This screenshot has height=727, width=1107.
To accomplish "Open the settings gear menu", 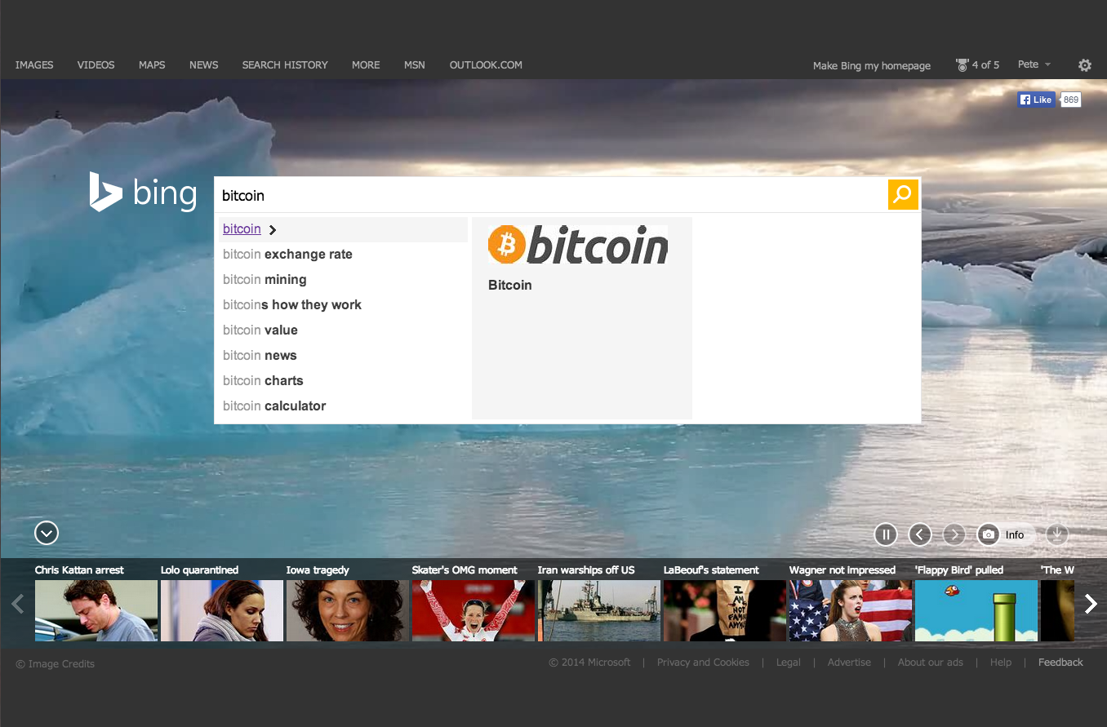I will (x=1085, y=64).
